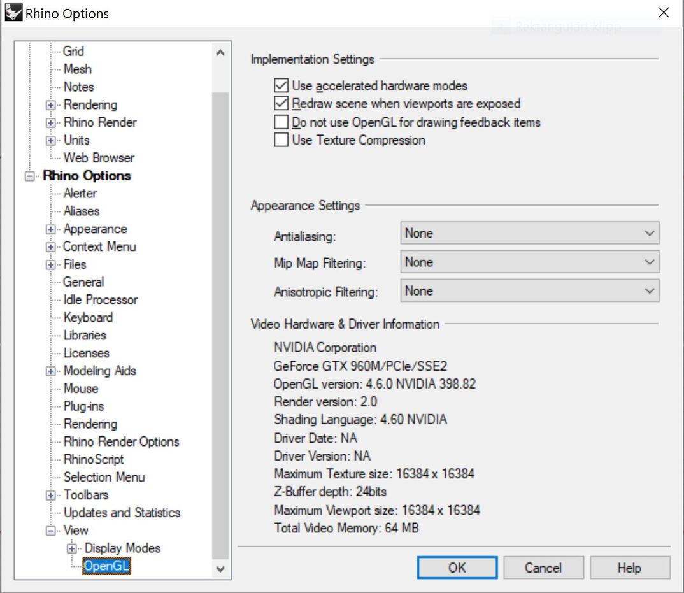Open the Anisotropic Filtering dropdown
684x593 pixels.
530,290
